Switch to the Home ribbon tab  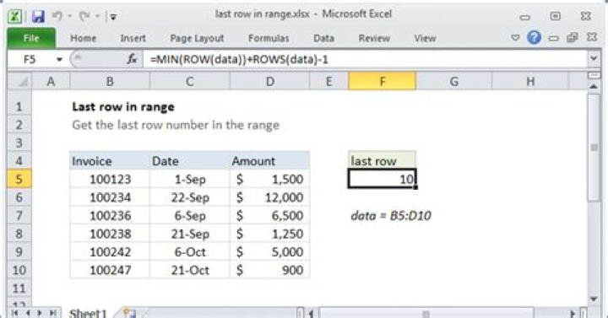[83, 38]
